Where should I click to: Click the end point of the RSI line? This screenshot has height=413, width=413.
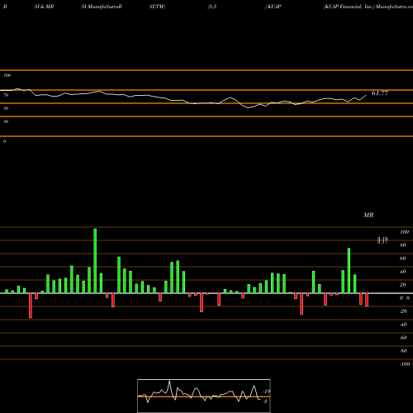point(366,95)
